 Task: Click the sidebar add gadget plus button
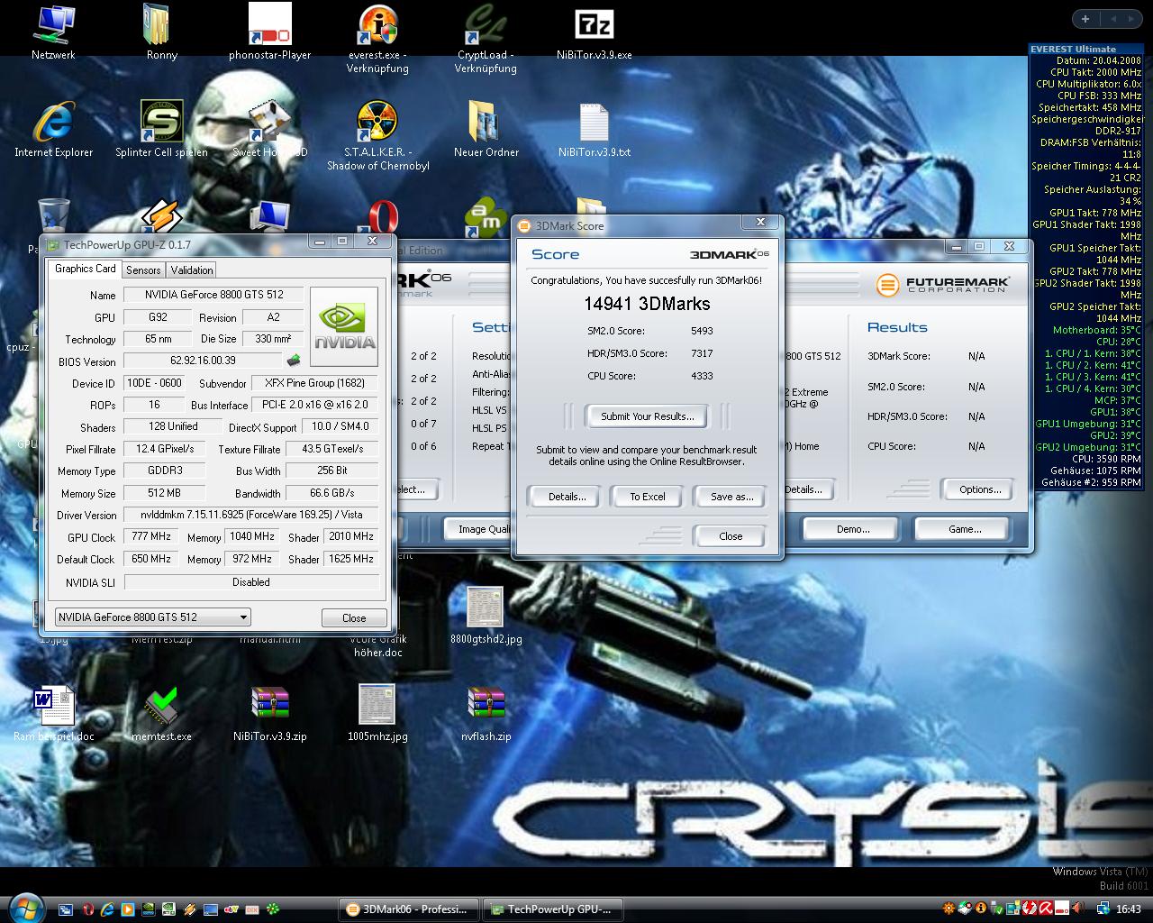pyautogui.click(x=1085, y=19)
